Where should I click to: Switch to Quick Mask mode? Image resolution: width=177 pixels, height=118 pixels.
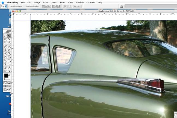coord(9,82)
